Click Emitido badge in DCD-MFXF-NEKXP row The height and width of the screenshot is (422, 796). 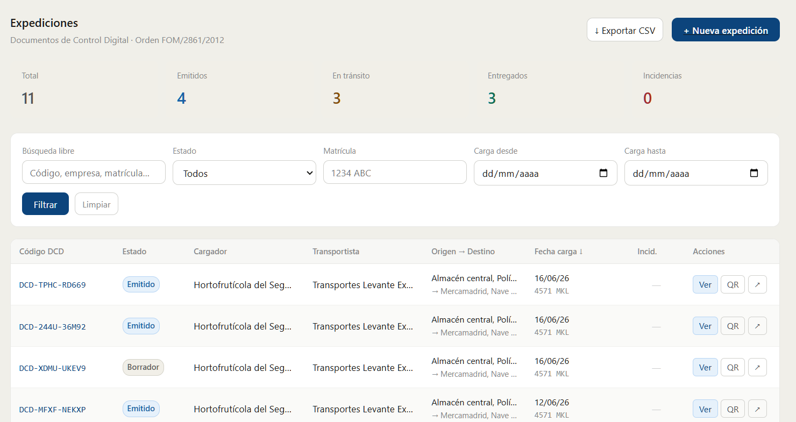(141, 409)
